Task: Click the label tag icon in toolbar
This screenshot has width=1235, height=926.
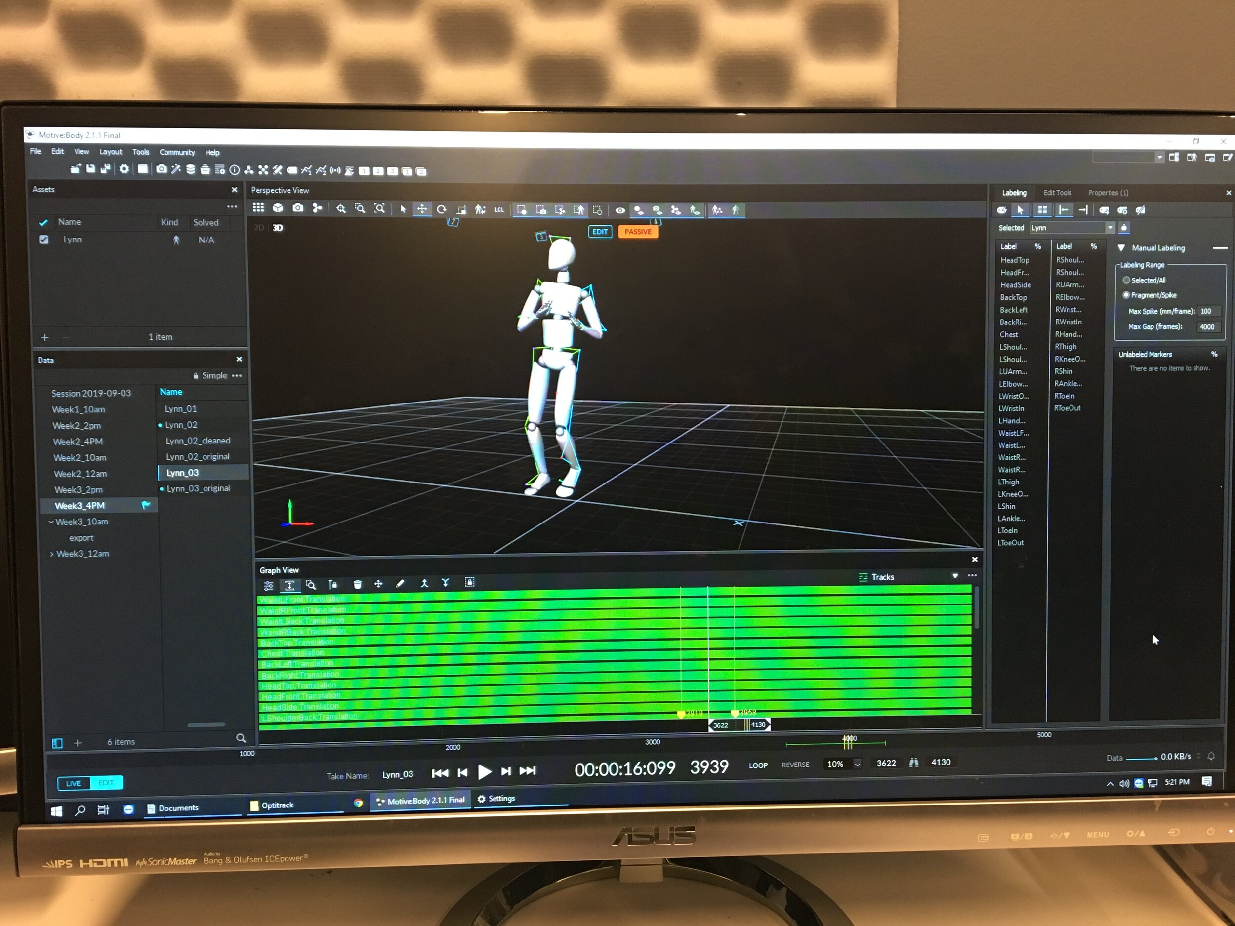Action: click(x=292, y=171)
